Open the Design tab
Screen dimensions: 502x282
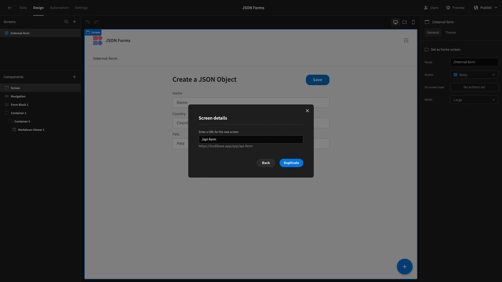(x=38, y=8)
